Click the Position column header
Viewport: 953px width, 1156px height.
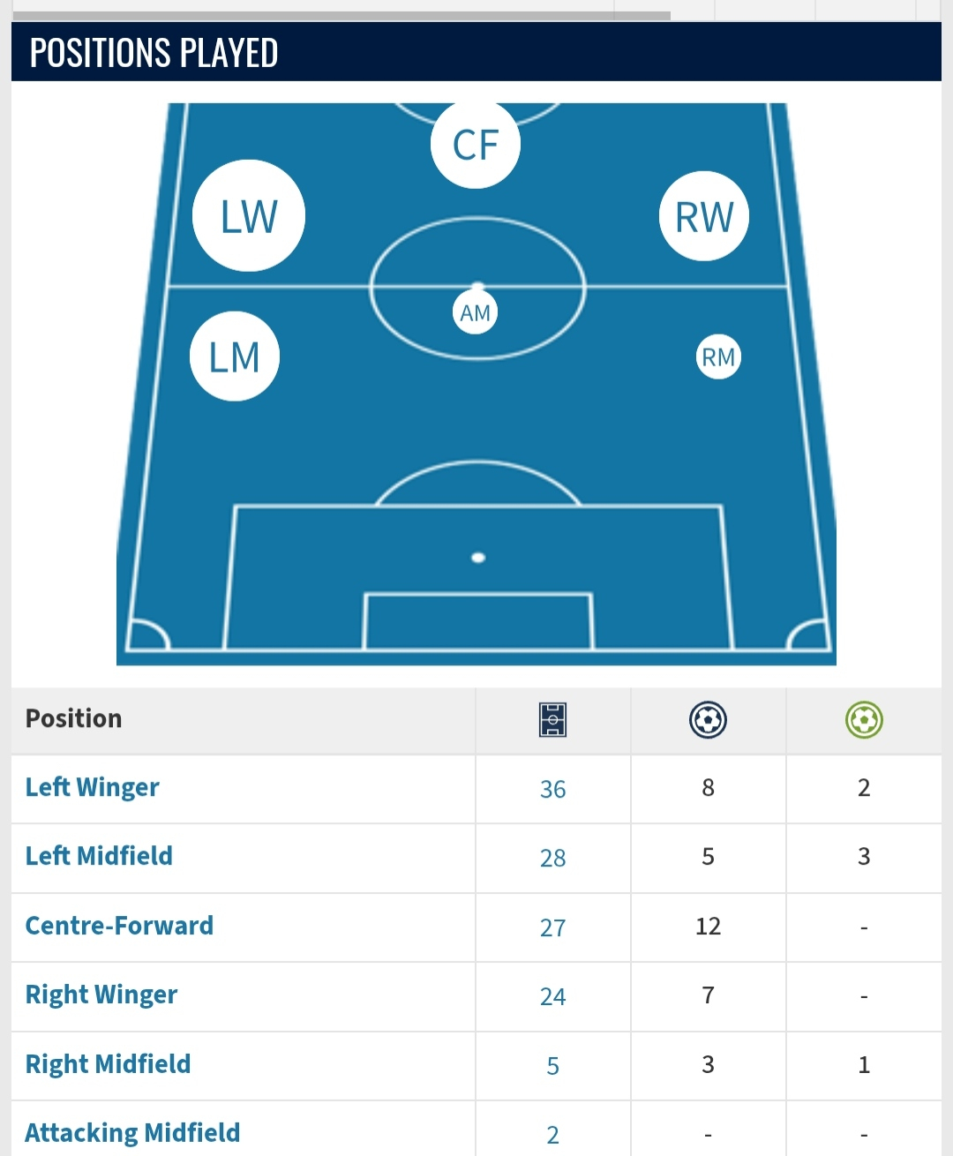(x=74, y=718)
